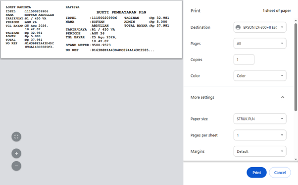Click the Pages label
This screenshot has width=298, height=185.
(x=196, y=44)
